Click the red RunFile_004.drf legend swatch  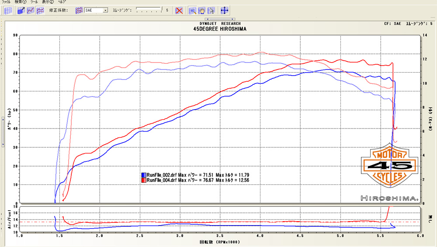coord(144,180)
